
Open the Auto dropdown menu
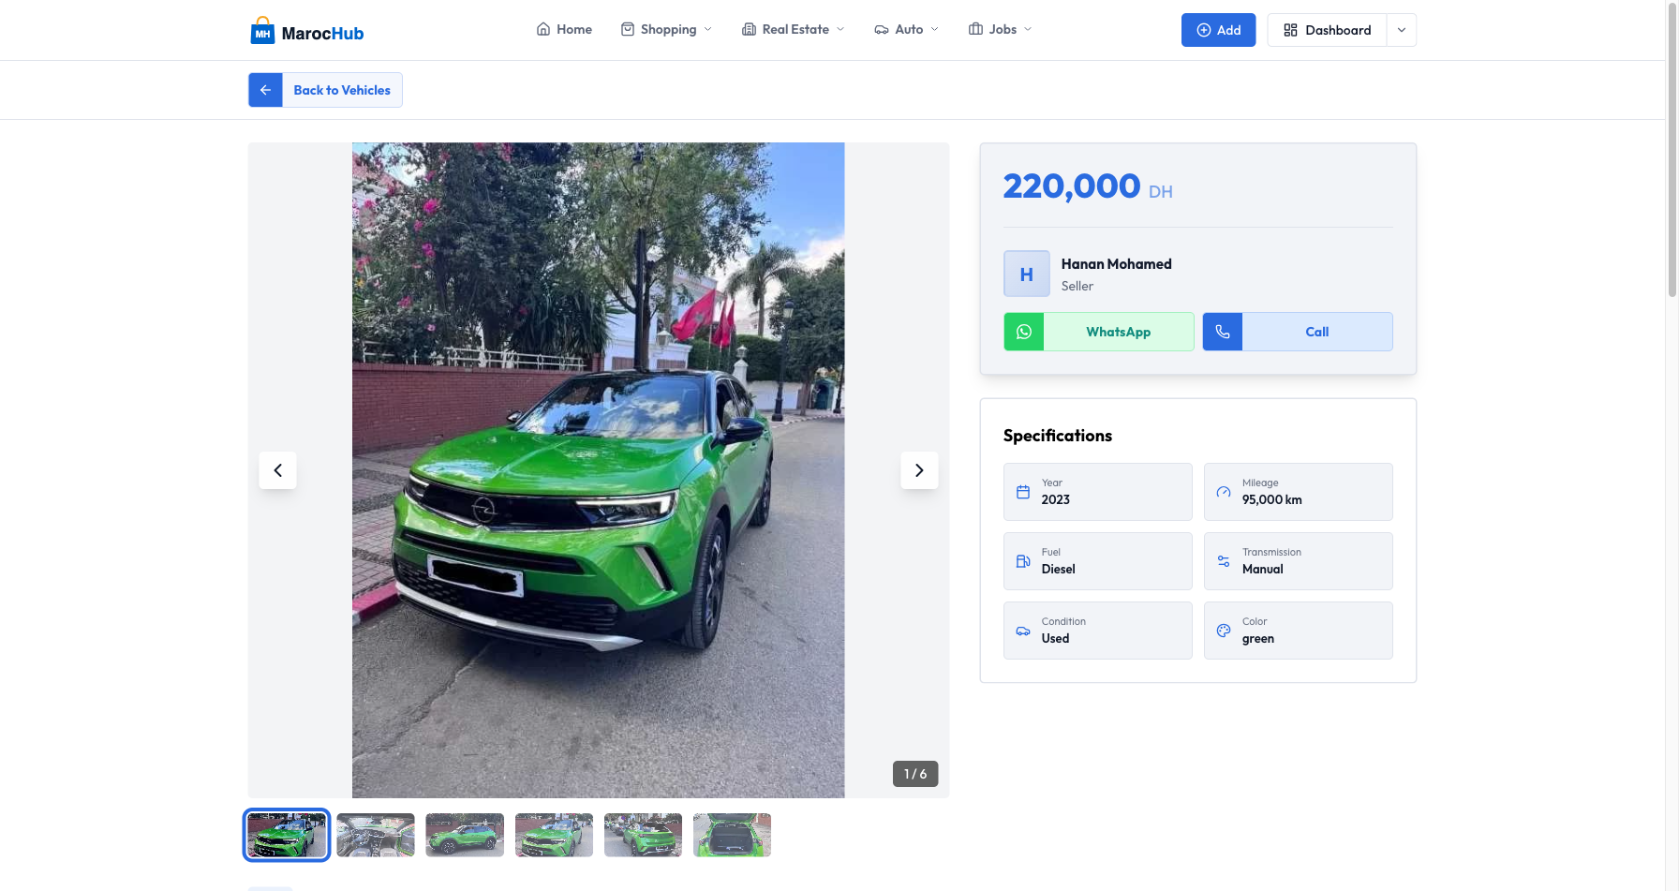[x=906, y=30]
